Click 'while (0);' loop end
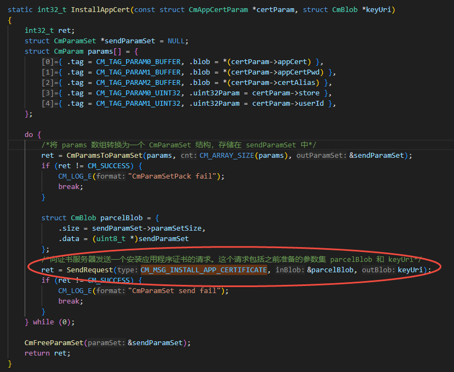The image size is (454, 372). [x=54, y=322]
